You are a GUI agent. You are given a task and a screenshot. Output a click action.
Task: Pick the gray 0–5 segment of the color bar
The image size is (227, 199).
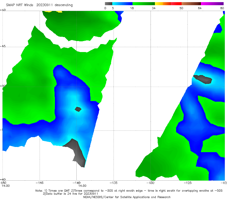109,4
